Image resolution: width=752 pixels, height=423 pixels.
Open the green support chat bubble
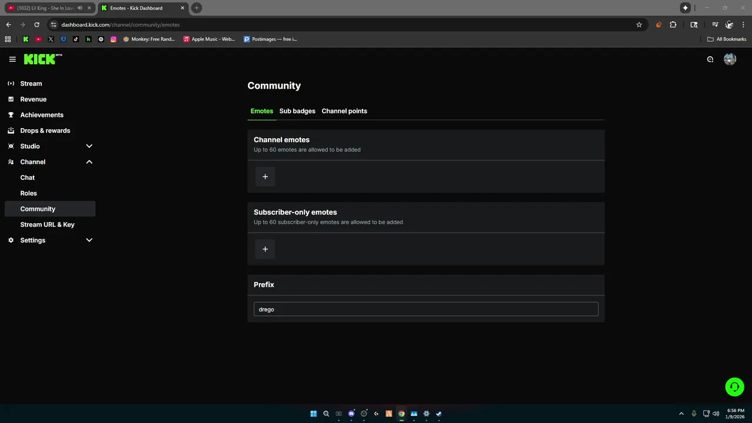[x=734, y=387]
